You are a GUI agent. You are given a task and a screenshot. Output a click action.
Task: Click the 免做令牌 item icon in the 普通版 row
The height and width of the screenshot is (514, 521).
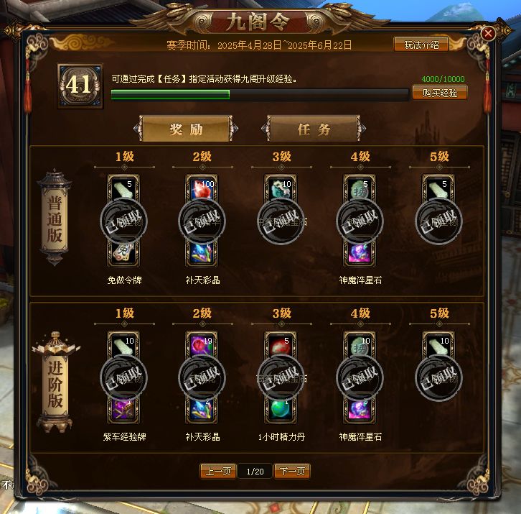click(x=123, y=252)
